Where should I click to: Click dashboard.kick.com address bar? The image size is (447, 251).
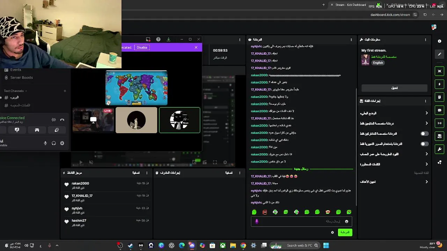tap(390, 15)
